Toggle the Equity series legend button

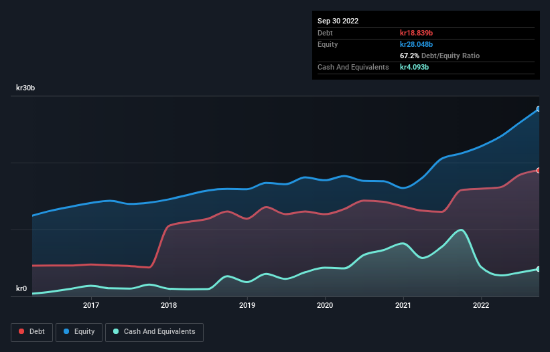79,332
